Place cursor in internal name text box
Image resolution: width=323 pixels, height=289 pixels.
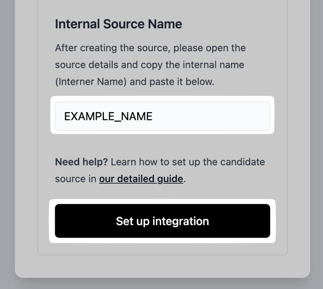162,116
